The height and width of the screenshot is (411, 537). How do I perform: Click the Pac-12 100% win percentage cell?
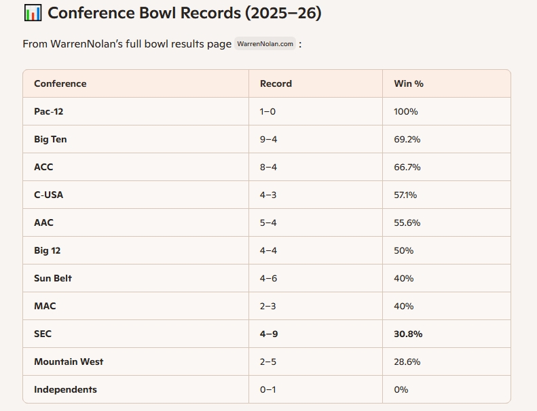click(406, 111)
